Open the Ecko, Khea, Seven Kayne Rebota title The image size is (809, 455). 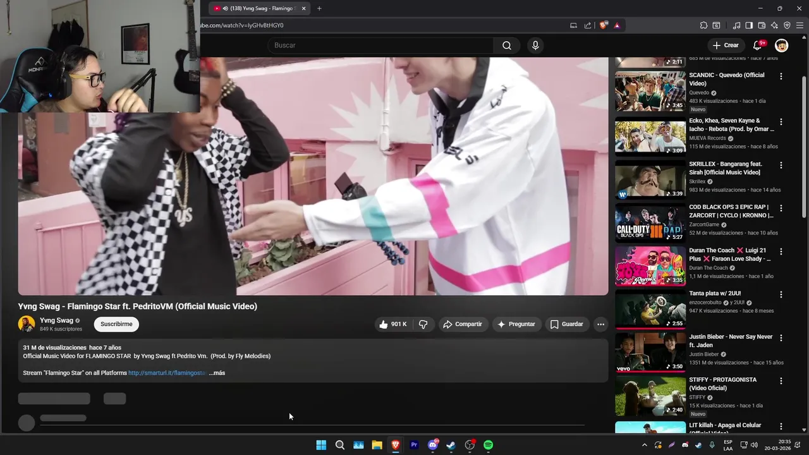[x=731, y=124]
